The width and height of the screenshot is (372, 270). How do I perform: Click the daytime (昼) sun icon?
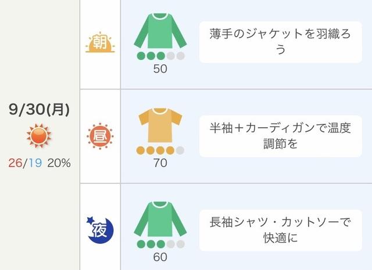tap(100, 136)
